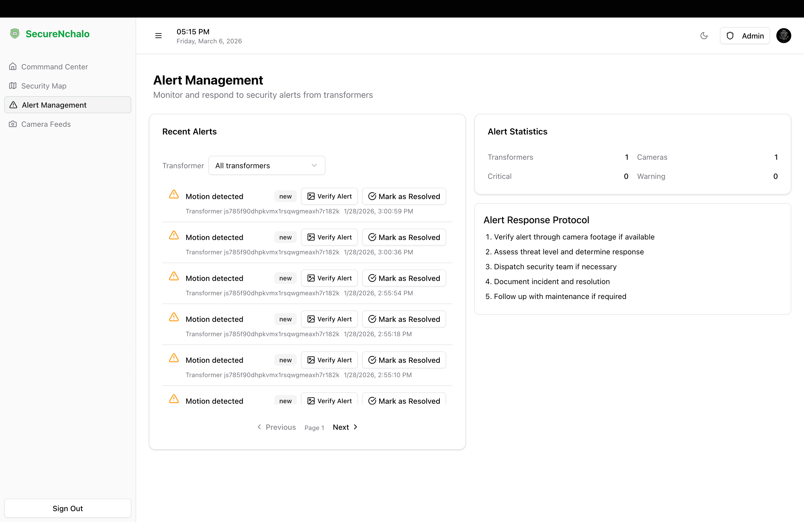The image size is (804, 522).
Task: Click the Security Map icon in sidebar
Action: click(13, 86)
